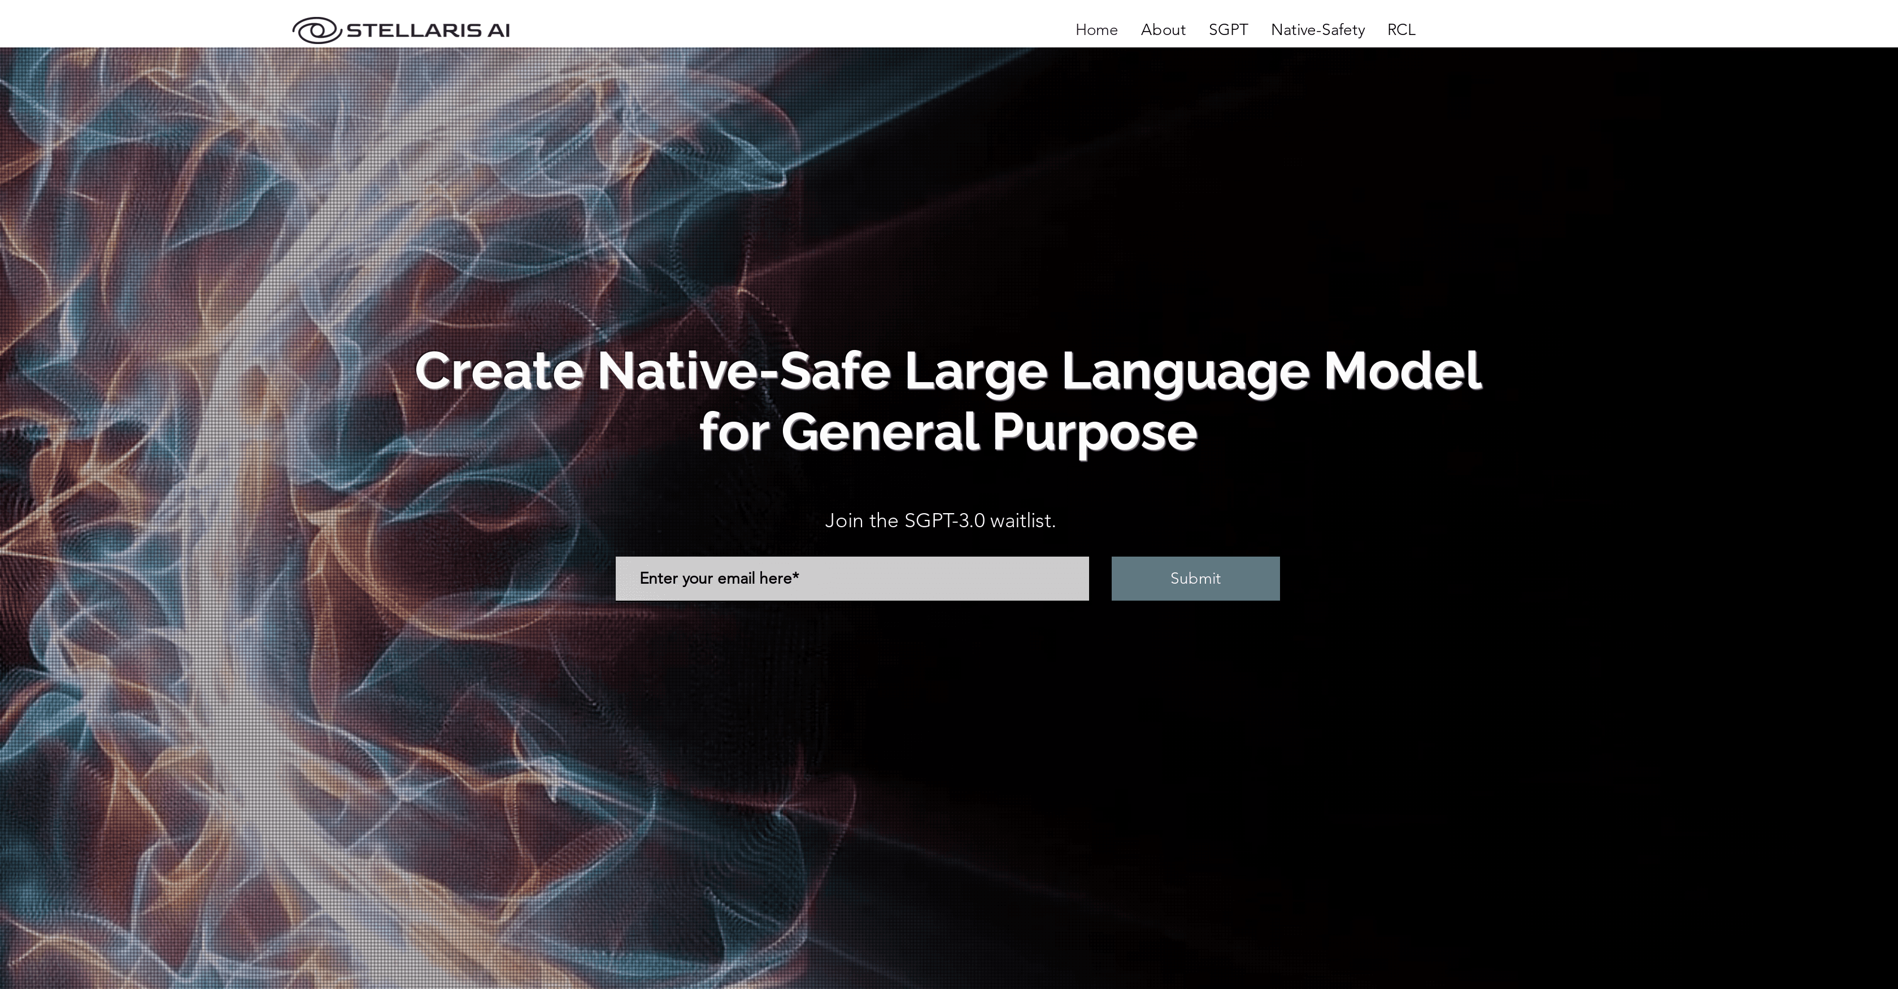Select the RCL navigation item

pos(1401,30)
